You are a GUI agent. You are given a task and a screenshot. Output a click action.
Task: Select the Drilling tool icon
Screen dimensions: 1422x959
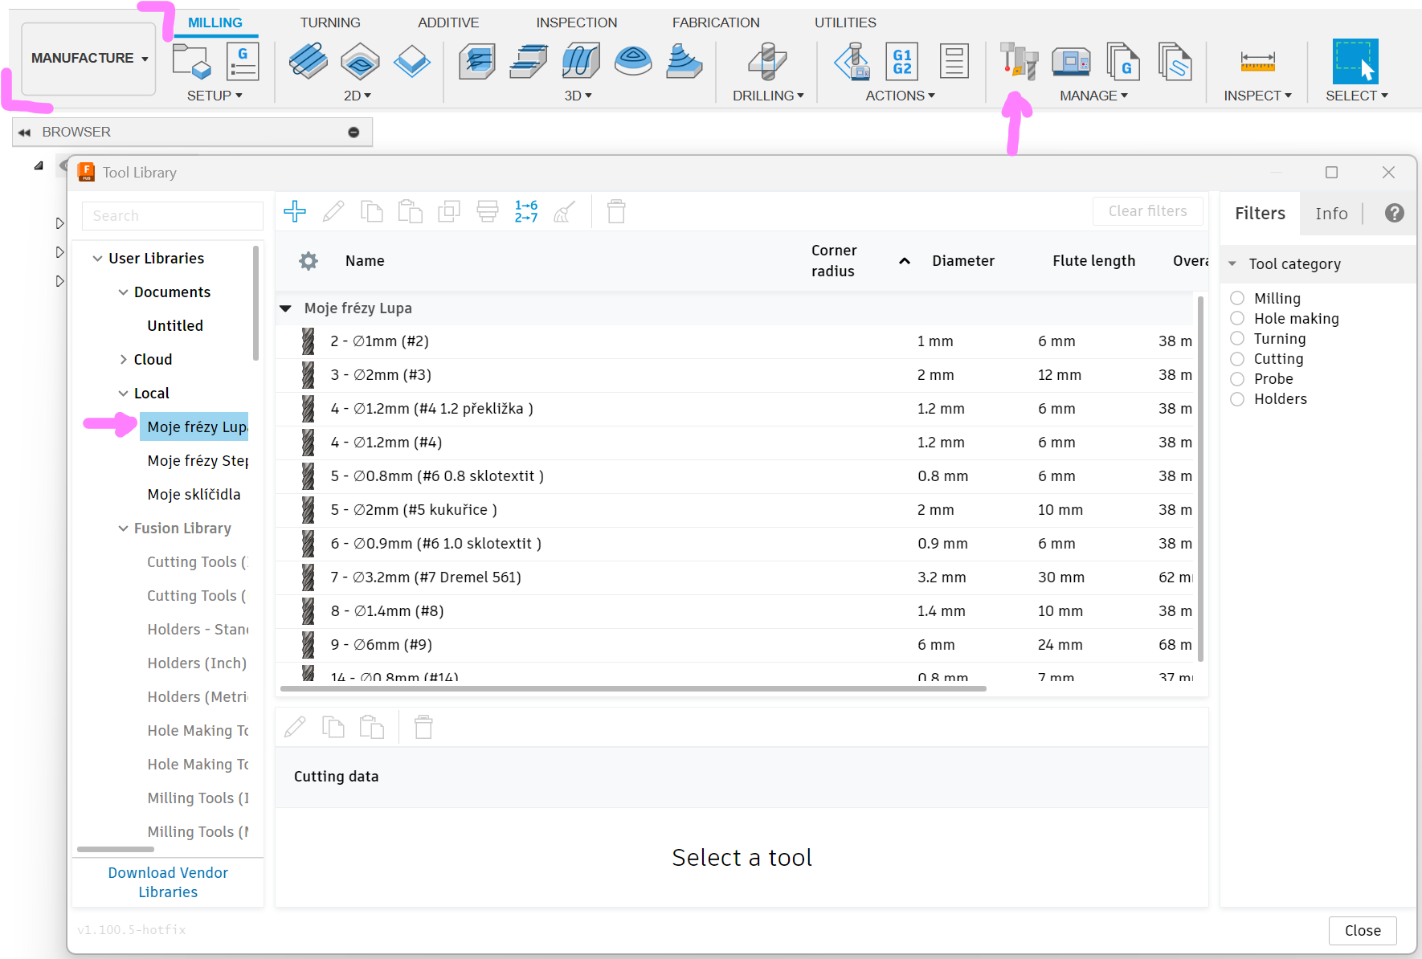pyautogui.click(x=766, y=61)
